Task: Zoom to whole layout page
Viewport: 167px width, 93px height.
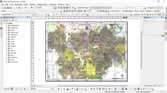Action: tap(73, 11)
